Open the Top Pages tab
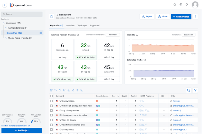 pos(82,26)
